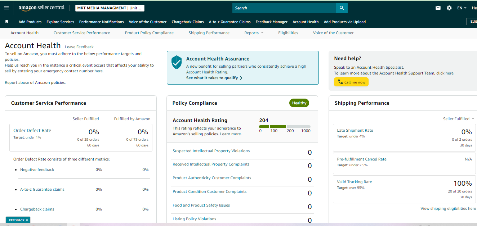477x226 pixels.
Task: Open Chargeback Claims bookmark
Action: click(188, 22)
